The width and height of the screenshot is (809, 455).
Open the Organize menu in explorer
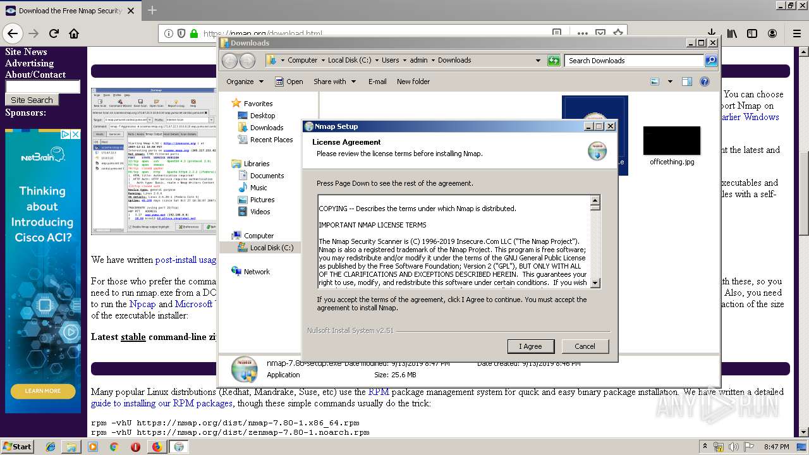click(x=245, y=82)
